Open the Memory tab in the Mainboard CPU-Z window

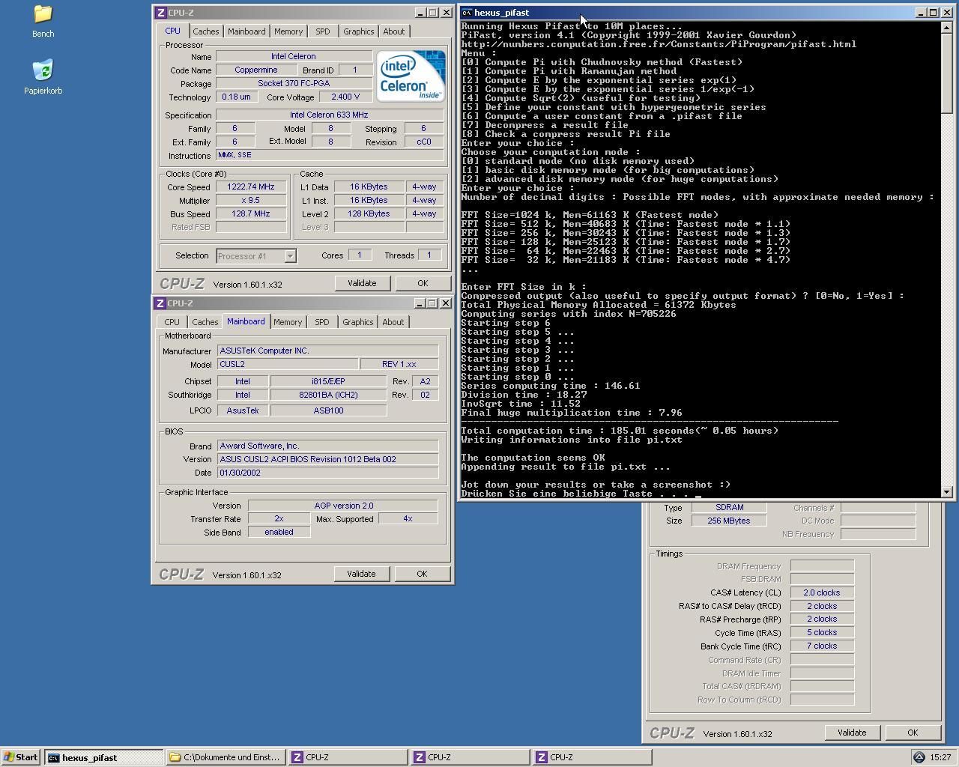[288, 322]
